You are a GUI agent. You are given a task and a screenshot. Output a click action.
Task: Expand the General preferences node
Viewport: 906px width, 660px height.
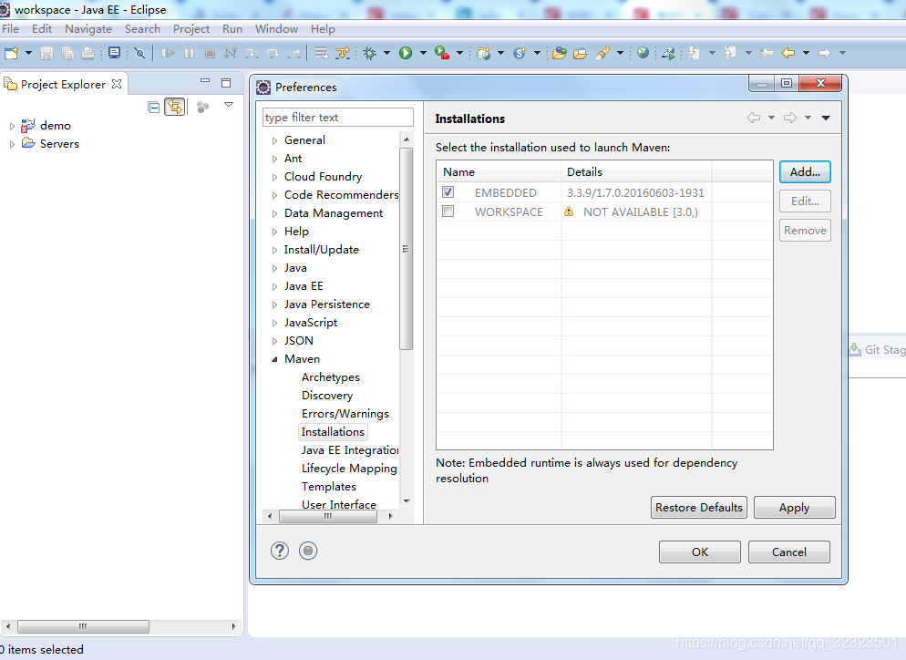274,140
